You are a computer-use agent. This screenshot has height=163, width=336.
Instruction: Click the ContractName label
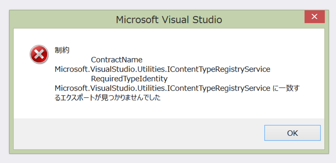(x=117, y=60)
